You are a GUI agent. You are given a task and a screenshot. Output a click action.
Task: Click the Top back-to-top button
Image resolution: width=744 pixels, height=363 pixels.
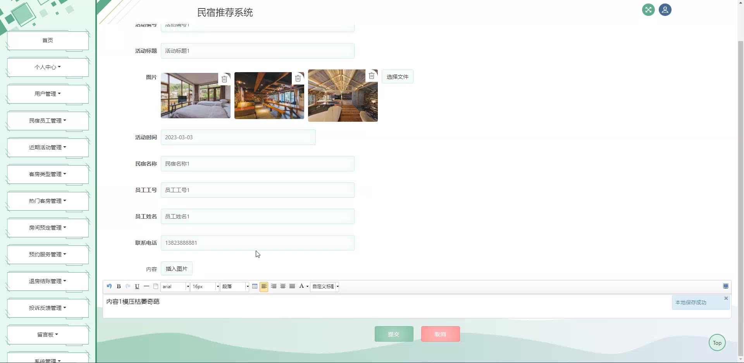tap(717, 343)
